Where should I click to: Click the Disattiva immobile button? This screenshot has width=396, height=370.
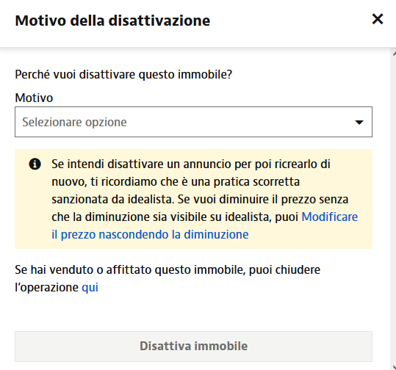(x=193, y=347)
